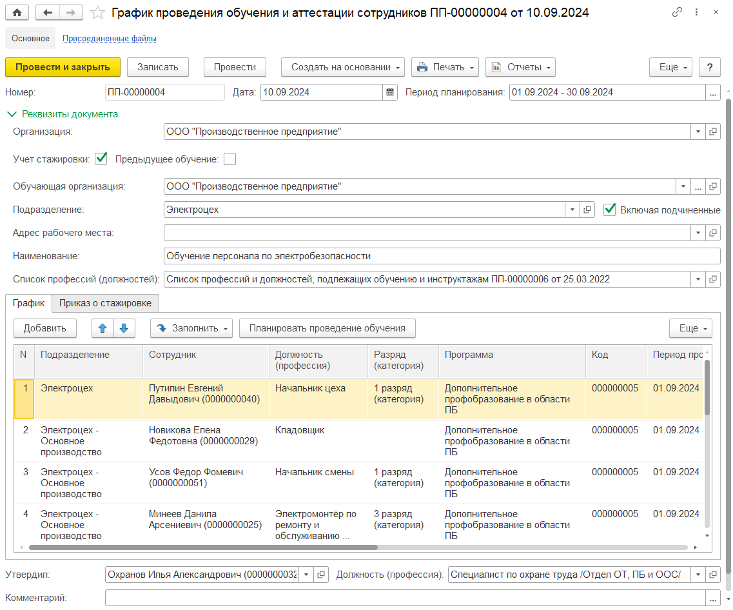Click Планировать проведение обучения button
Image resolution: width=733 pixels, height=610 pixels.
pyautogui.click(x=327, y=328)
